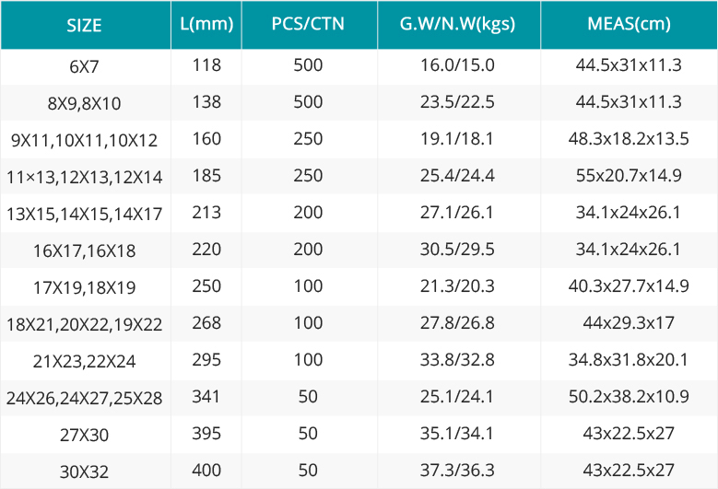Click the 27X30 size cell

click(84, 435)
